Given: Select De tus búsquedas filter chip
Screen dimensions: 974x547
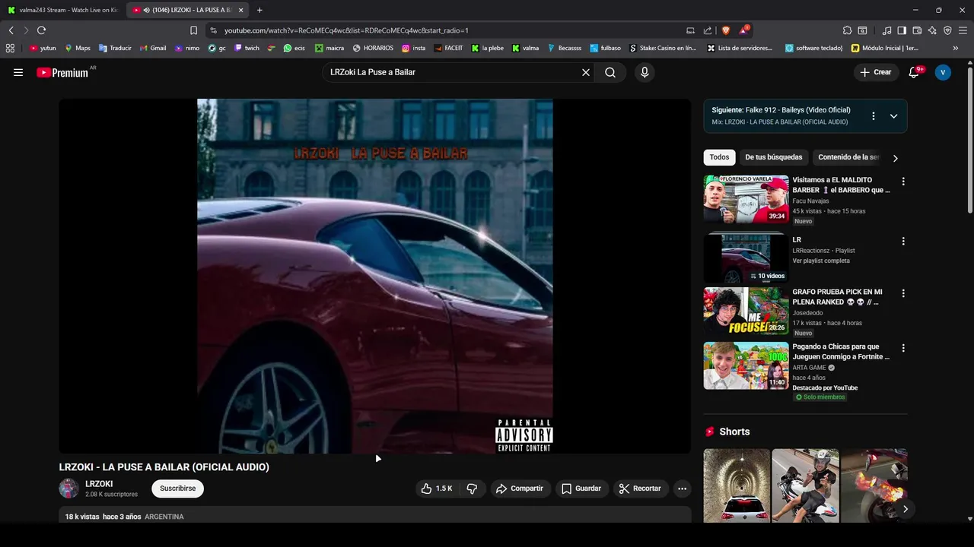Looking at the screenshot, I should click(773, 157).
